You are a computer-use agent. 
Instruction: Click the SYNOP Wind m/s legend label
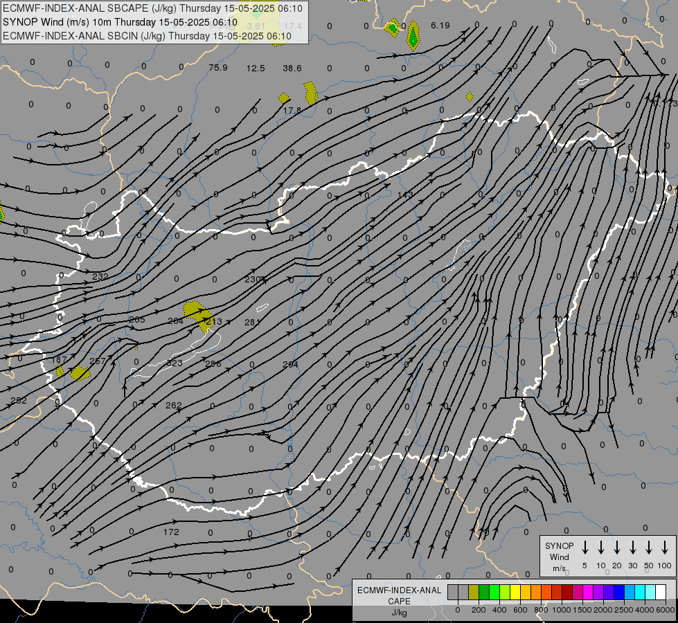(x=559, y=557)
